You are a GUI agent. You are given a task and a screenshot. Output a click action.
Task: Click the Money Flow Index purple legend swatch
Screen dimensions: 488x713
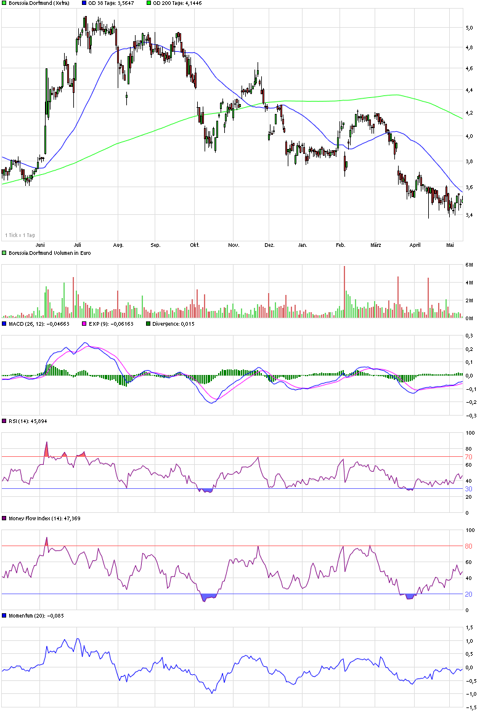click(4, 518)
